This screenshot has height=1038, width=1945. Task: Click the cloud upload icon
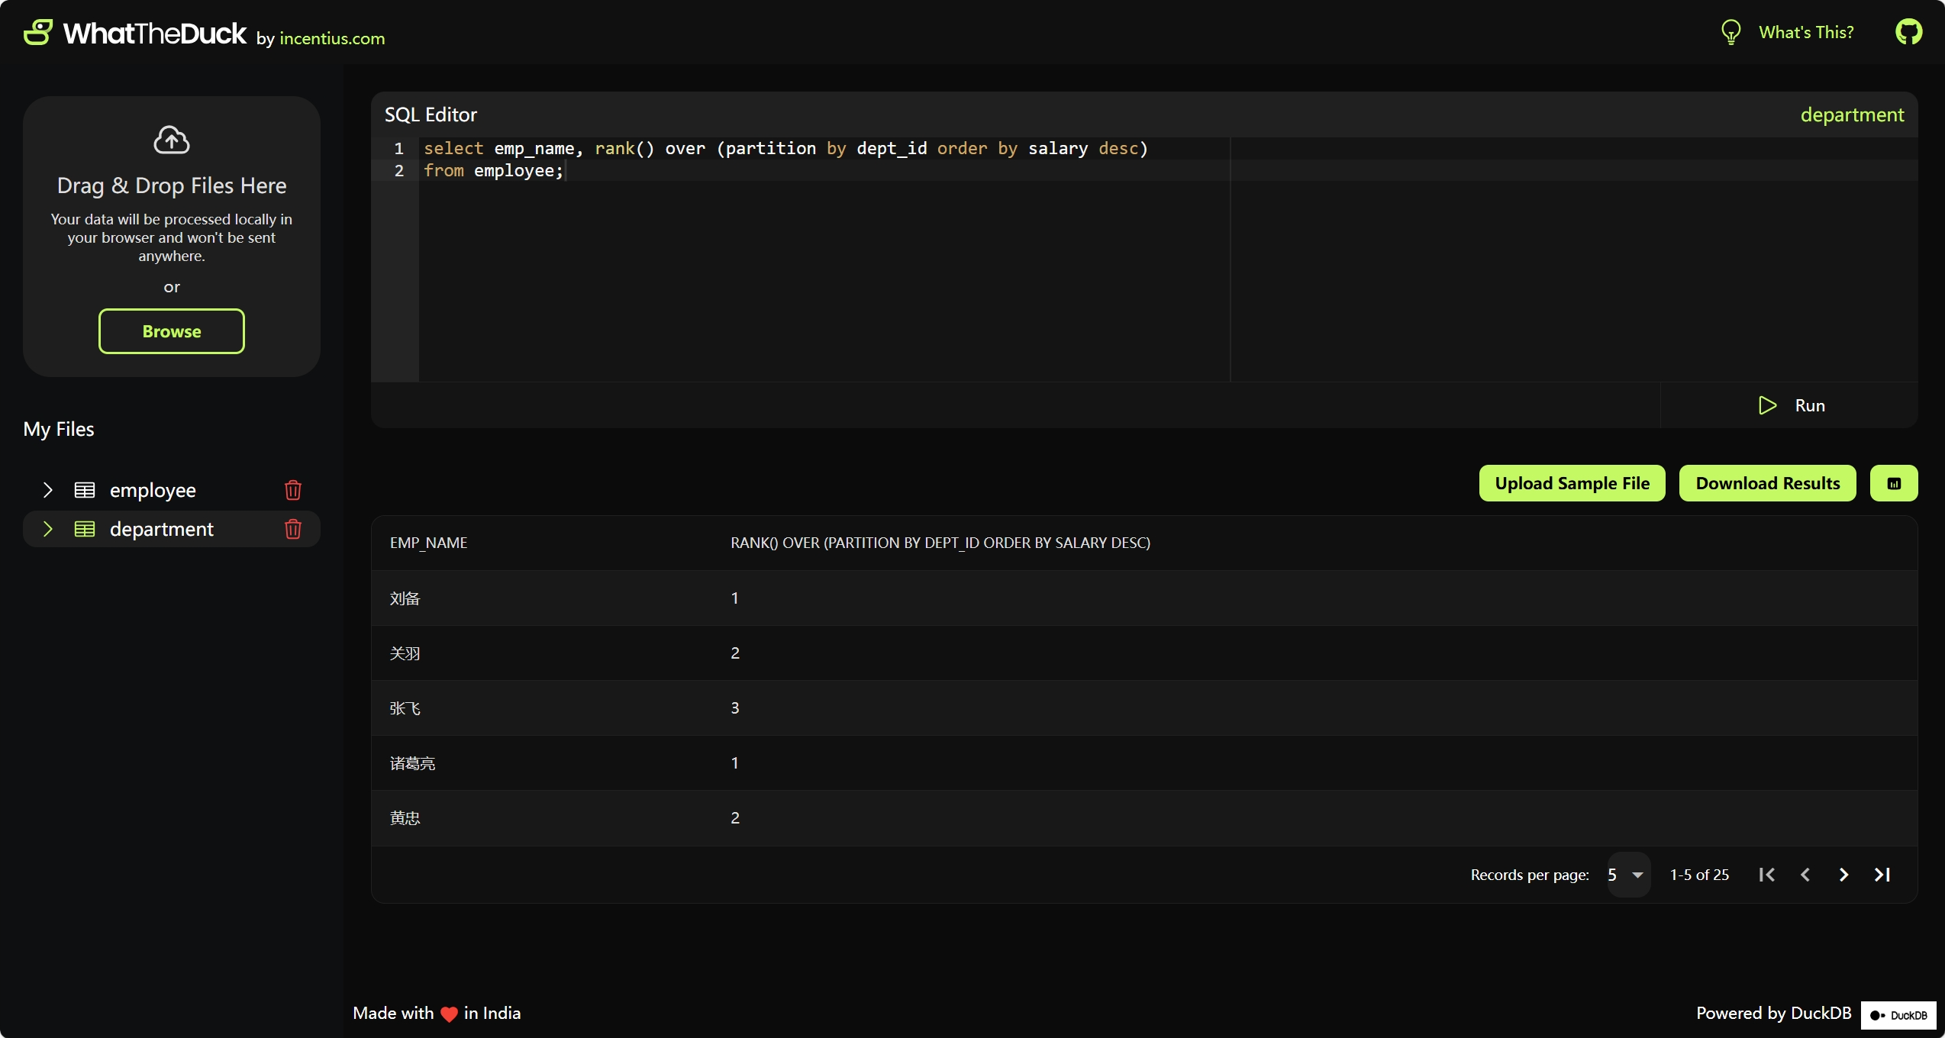172,140
